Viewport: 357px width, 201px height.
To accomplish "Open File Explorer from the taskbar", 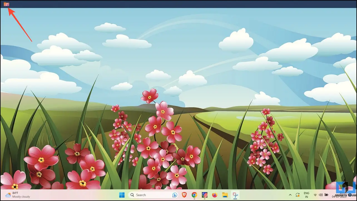I will [x=225, y=195].
